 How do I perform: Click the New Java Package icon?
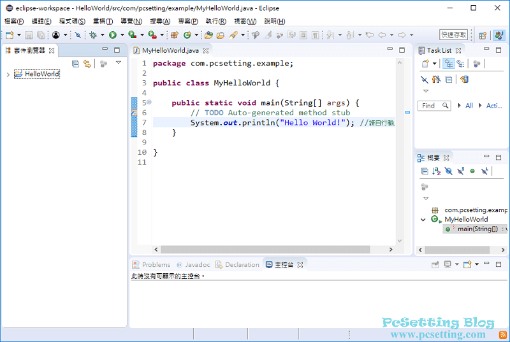(x=175, y=35)
